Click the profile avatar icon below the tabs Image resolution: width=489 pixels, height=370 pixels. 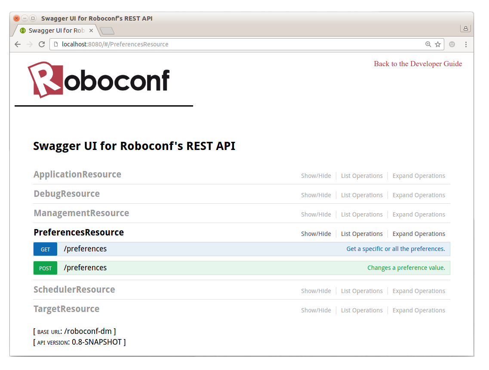click(466, 28)
